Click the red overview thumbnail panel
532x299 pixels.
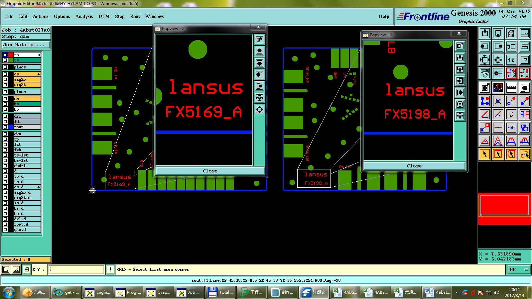(505, 209)
